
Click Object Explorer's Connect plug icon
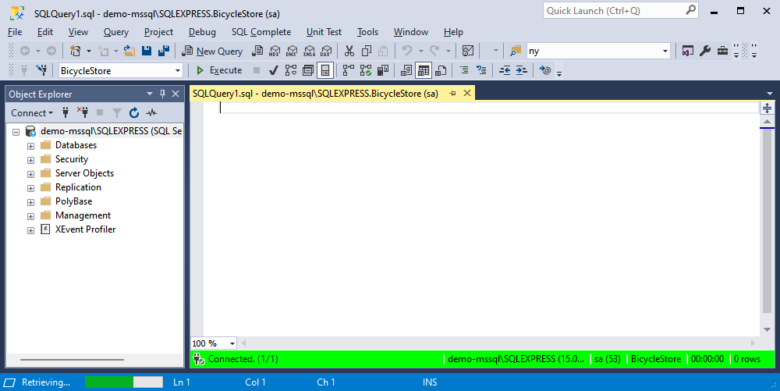click(66, 113)
